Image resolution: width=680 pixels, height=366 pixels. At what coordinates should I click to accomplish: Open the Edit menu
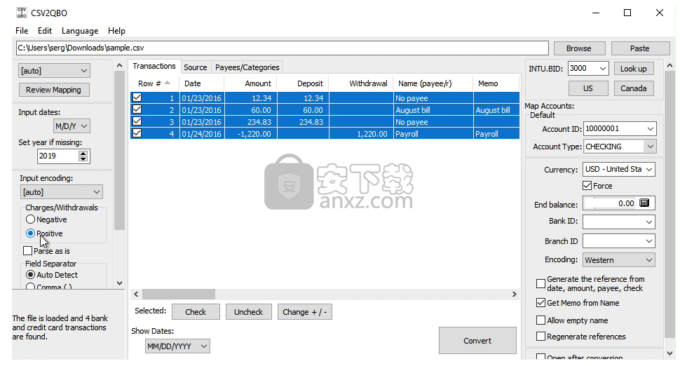click(45, 31)
